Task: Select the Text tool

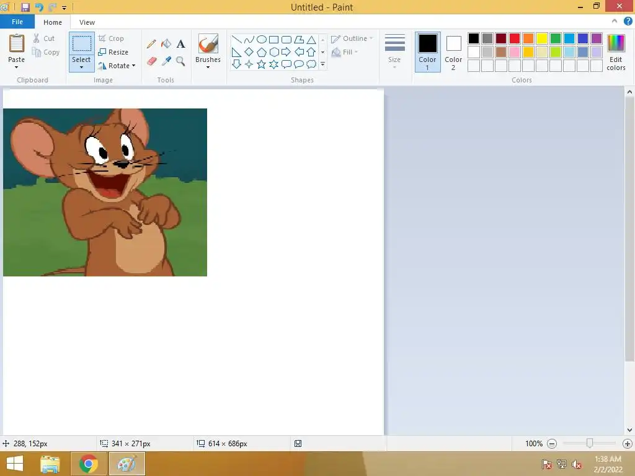Action: pyautogui.click(x=180, y=44)
